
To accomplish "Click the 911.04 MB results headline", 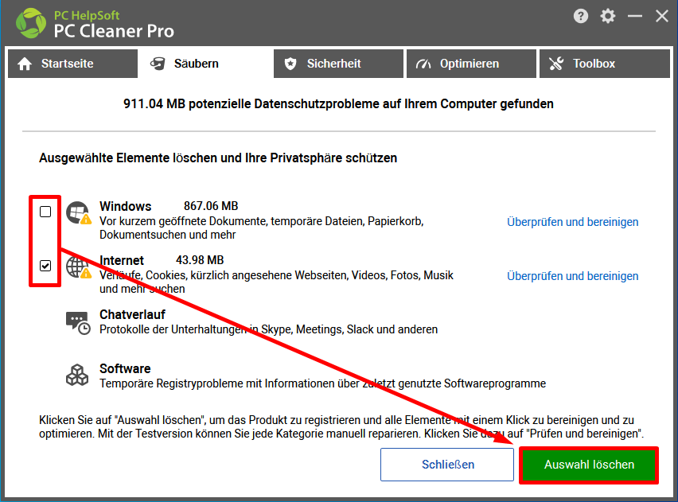I will tap(338, 103).
